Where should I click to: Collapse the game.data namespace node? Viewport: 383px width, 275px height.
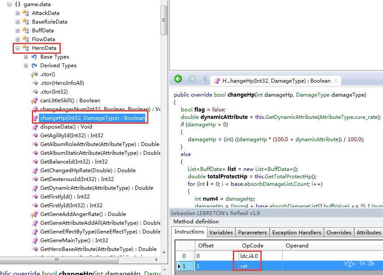(x=9, y=4)
